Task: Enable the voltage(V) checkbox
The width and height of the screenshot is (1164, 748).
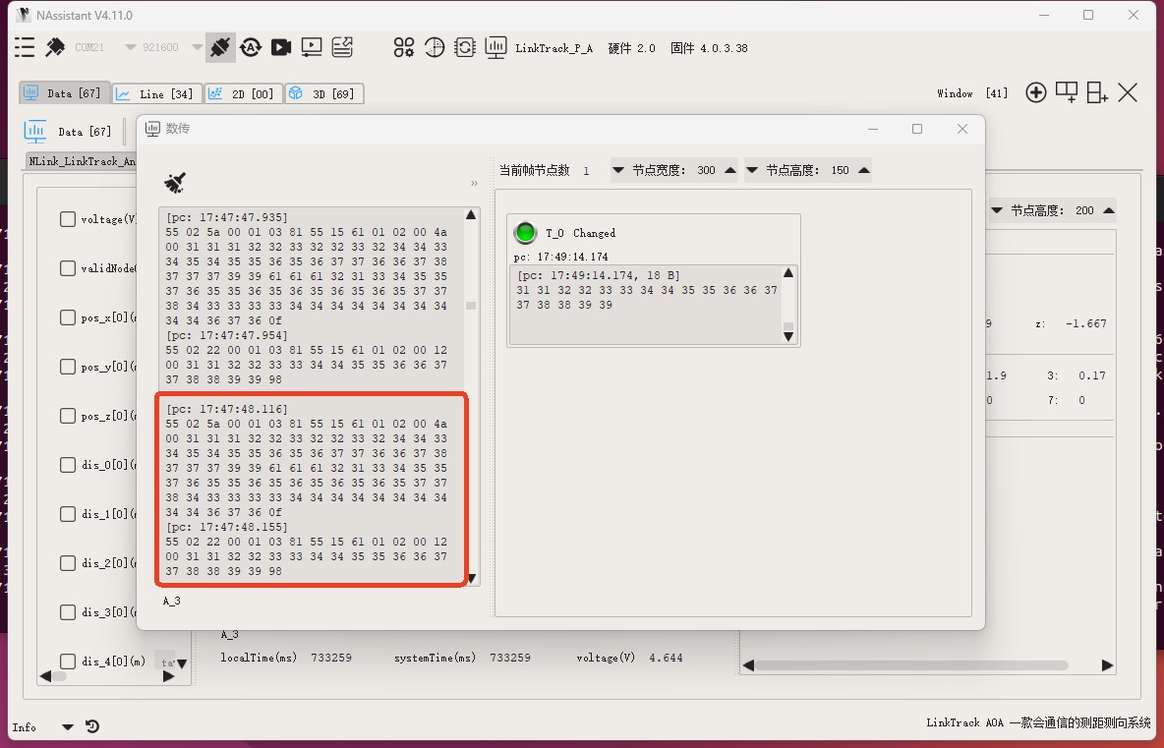Action: click(x=68, y=219)
